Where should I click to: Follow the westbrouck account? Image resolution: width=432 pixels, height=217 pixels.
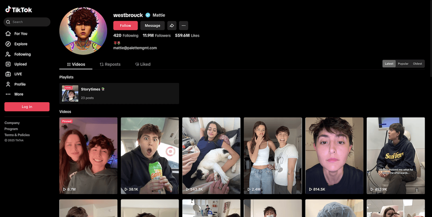click(125, 26)
